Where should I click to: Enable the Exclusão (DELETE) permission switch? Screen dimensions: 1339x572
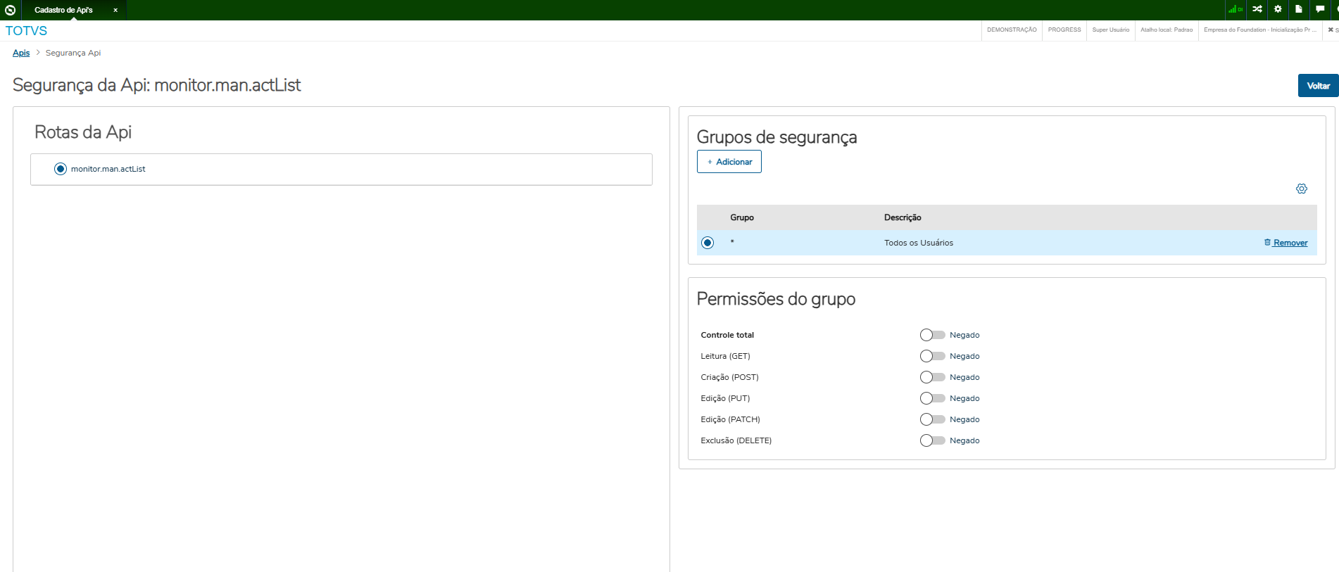(932, 440)
